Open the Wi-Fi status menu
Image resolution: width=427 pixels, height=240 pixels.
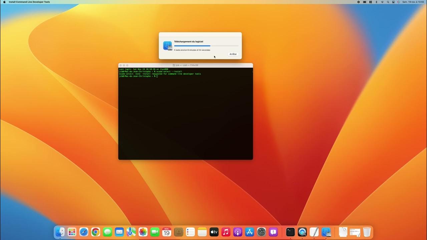pos(382,2)
